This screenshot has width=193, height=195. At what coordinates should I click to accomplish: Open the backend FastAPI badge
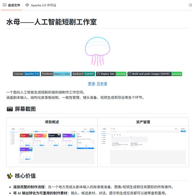[83, 74]
